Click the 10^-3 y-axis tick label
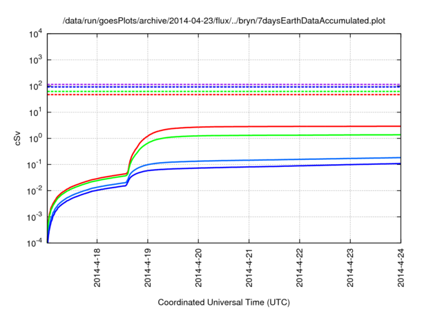This screenshot has height=309, width=442. tap(35, 217)
